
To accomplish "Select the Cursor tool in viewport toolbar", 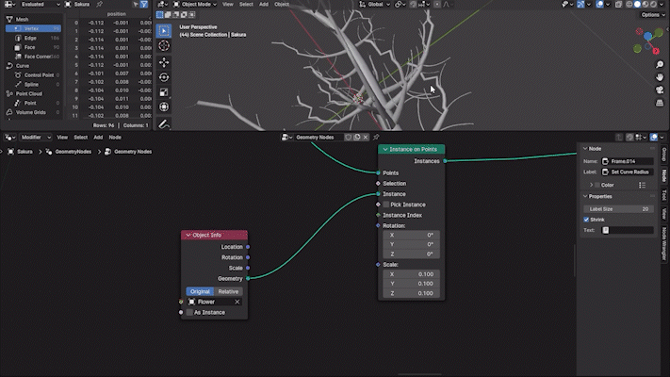I will click(164, 45).
